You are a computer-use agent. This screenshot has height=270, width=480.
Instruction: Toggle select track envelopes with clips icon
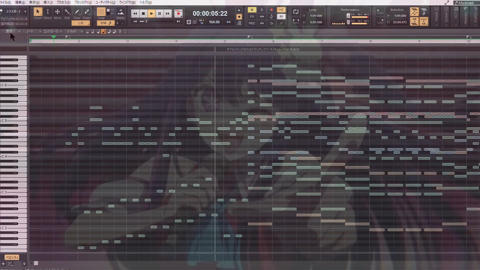414,12
